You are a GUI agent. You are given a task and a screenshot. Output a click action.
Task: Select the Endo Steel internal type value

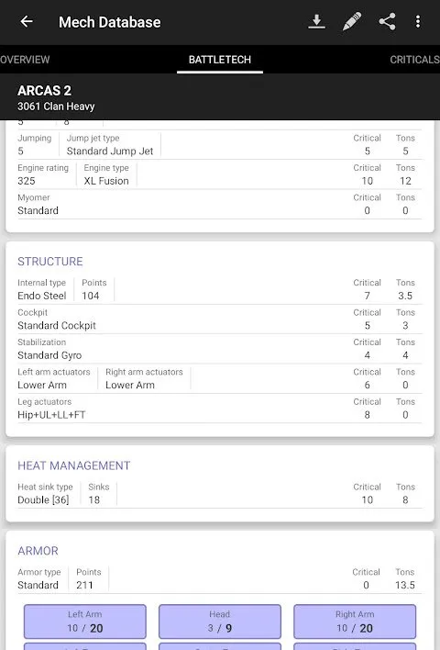(x=42, y=296)
